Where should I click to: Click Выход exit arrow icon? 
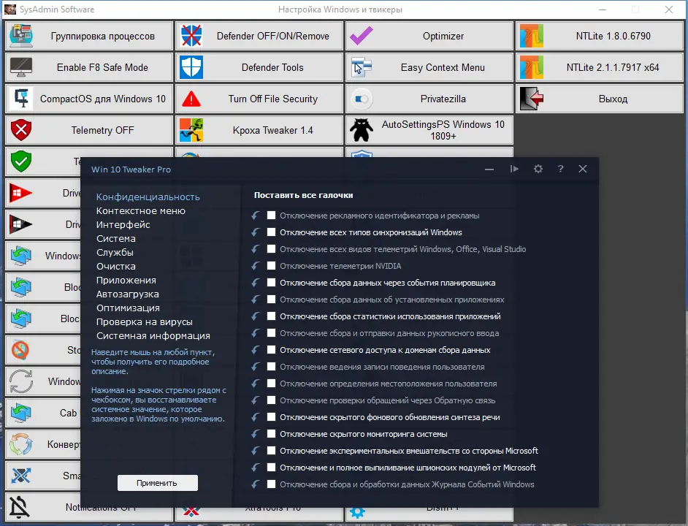(532, 99)
